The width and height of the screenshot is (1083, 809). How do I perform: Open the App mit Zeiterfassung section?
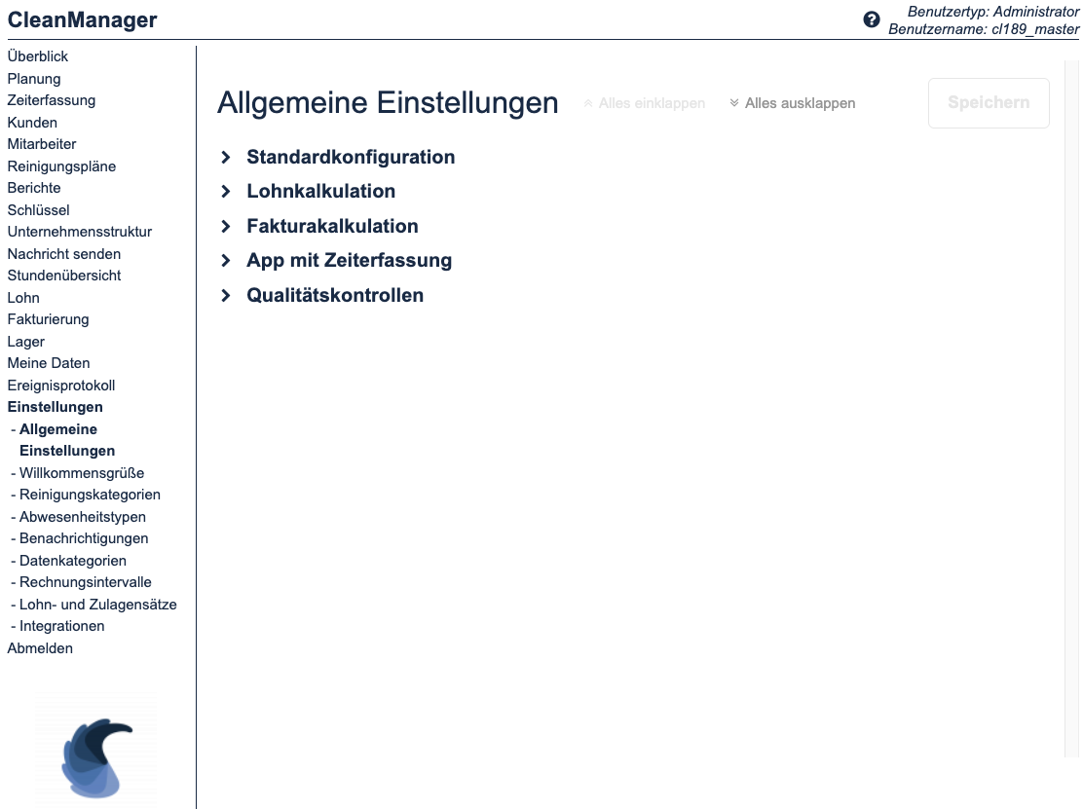point(349,260)
